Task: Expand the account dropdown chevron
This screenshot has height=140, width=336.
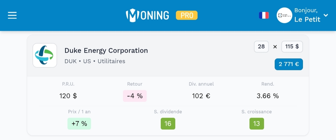Action: click(326, 15)
